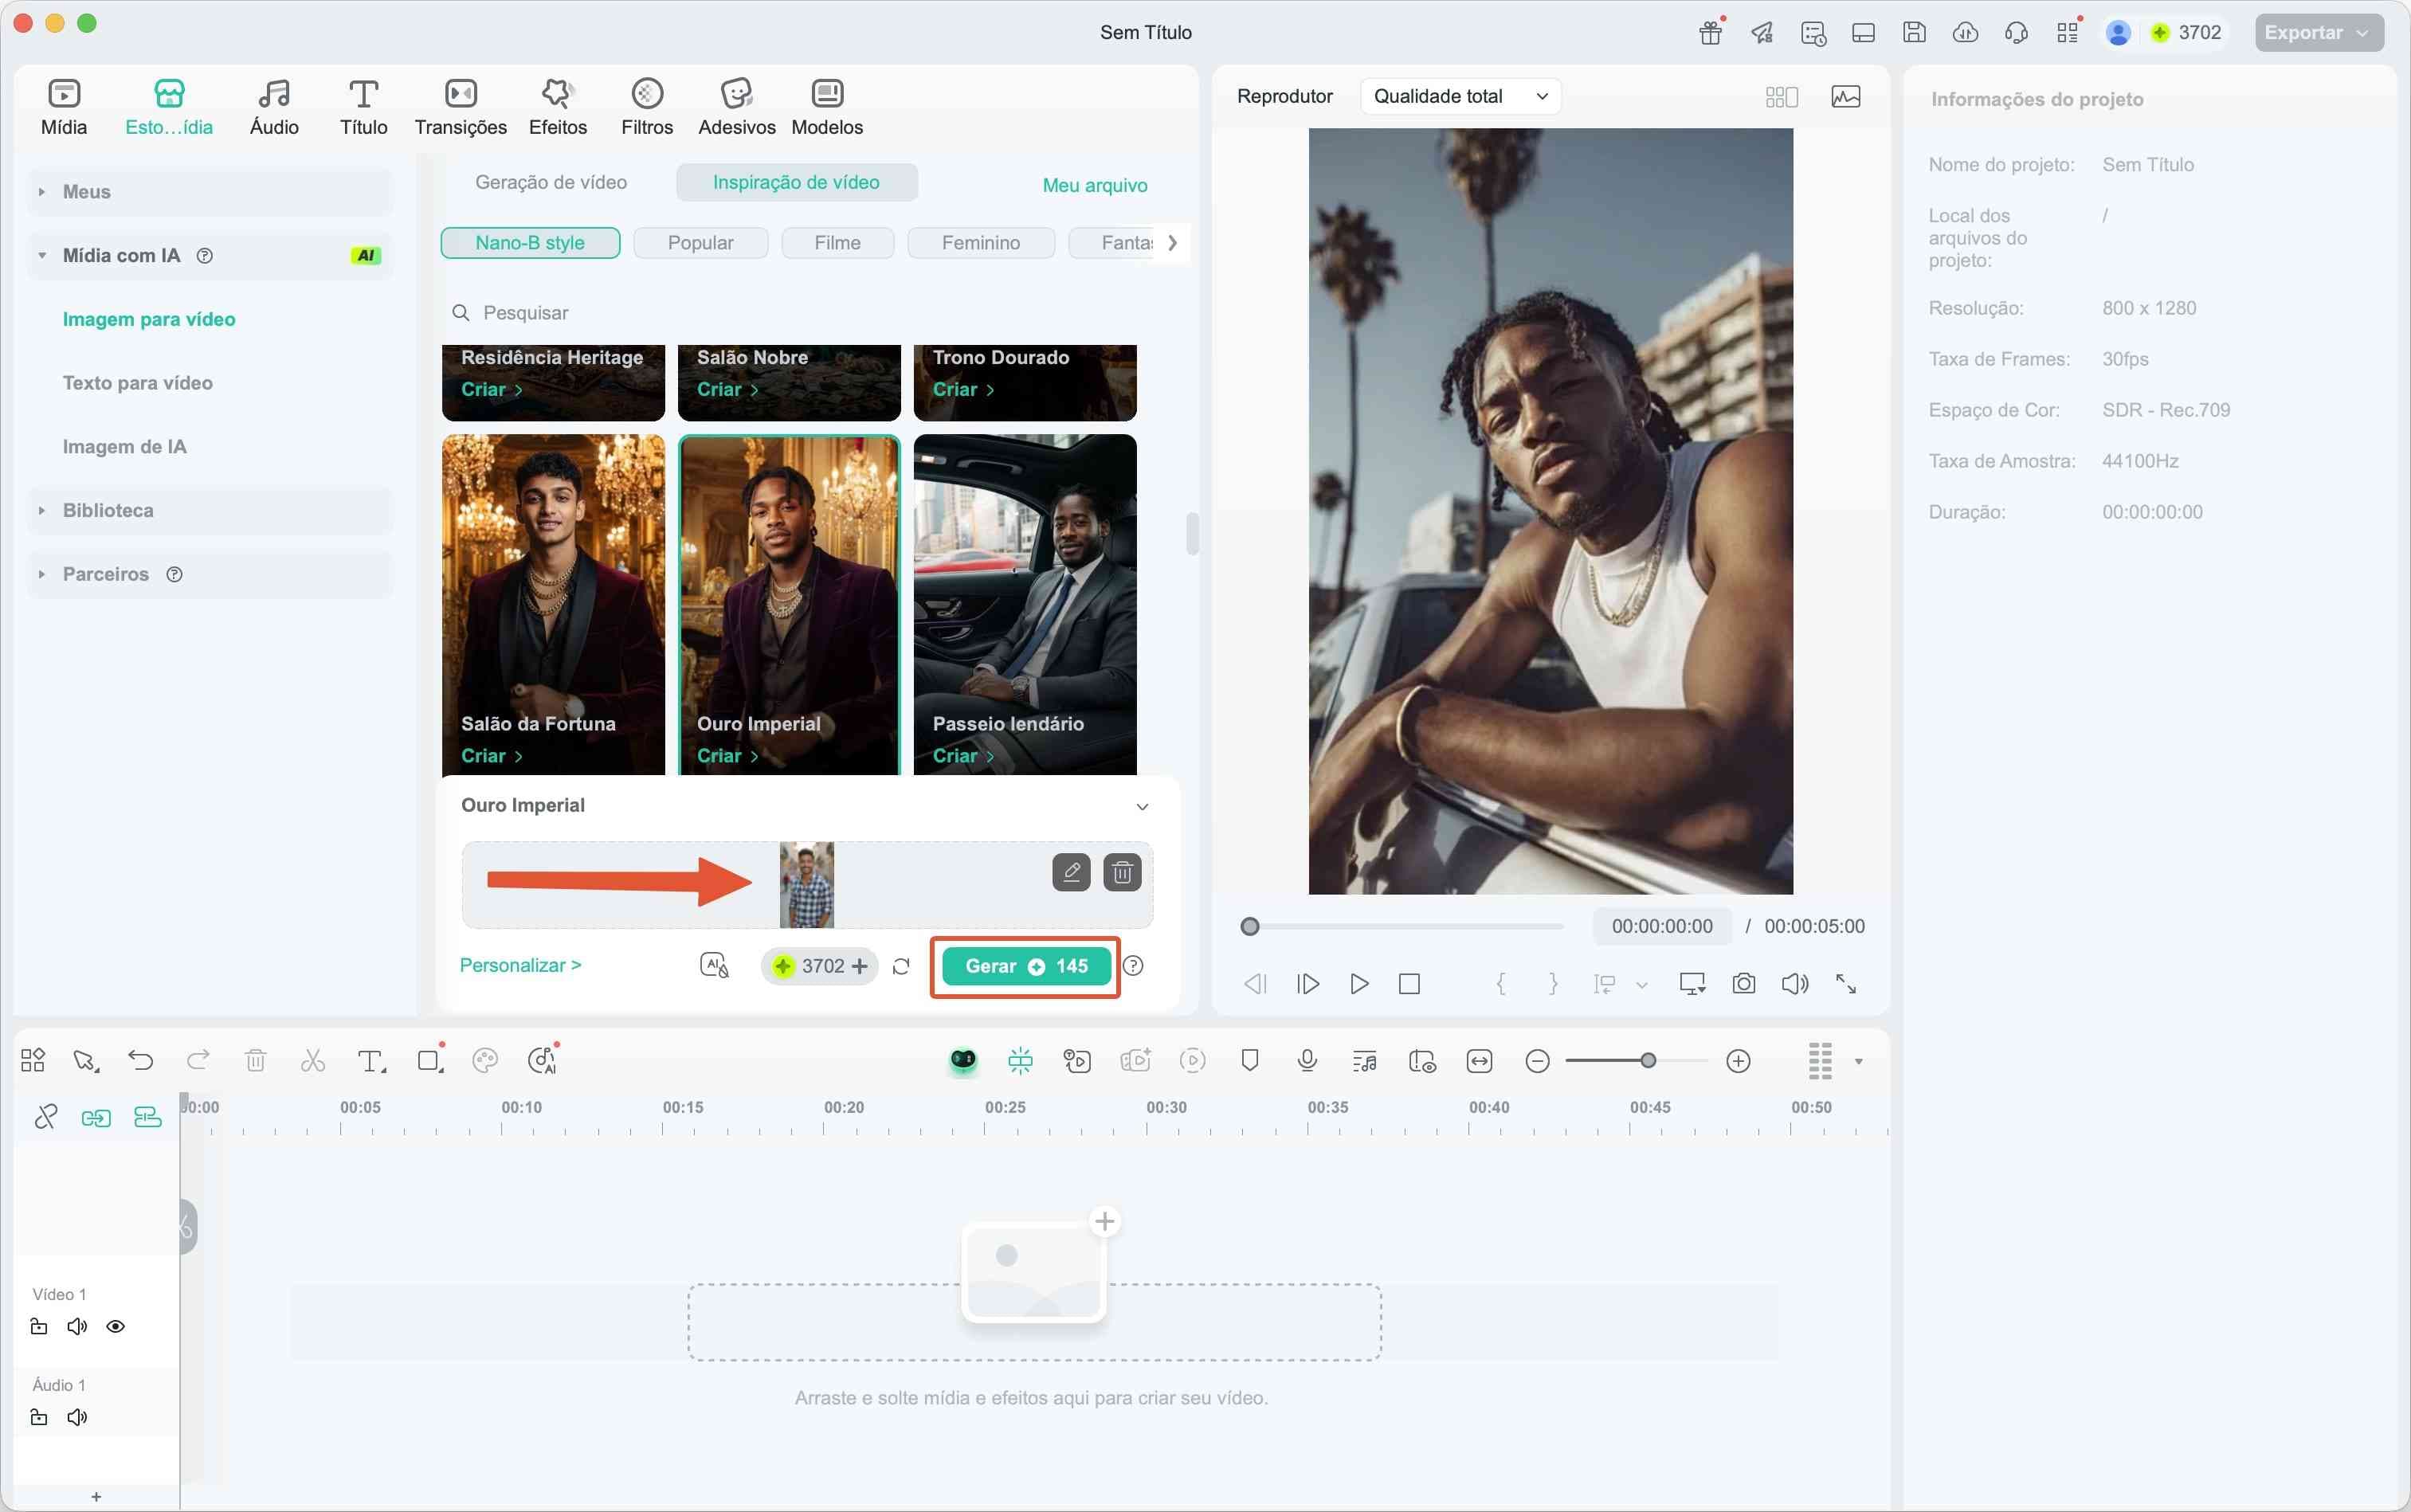Click the Gerar 145 button
Image resolution: width=2411 pixels, height=1512 pixels.
click(1025, 966)
